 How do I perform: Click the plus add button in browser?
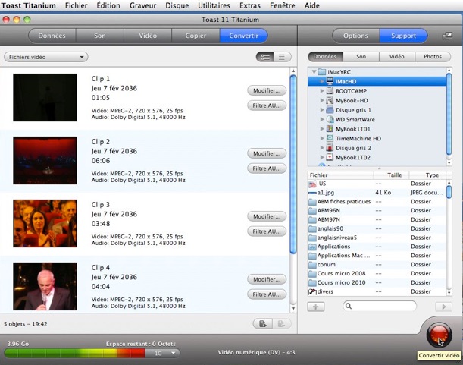pos(316,307)
